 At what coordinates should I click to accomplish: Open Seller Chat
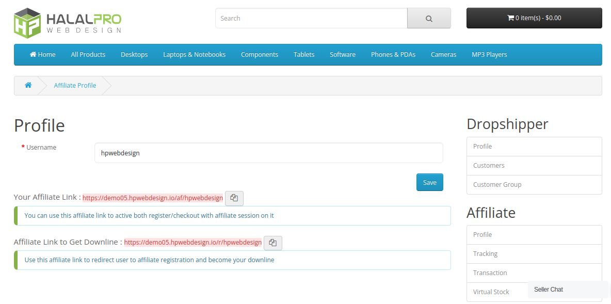[x=549, y=290]
